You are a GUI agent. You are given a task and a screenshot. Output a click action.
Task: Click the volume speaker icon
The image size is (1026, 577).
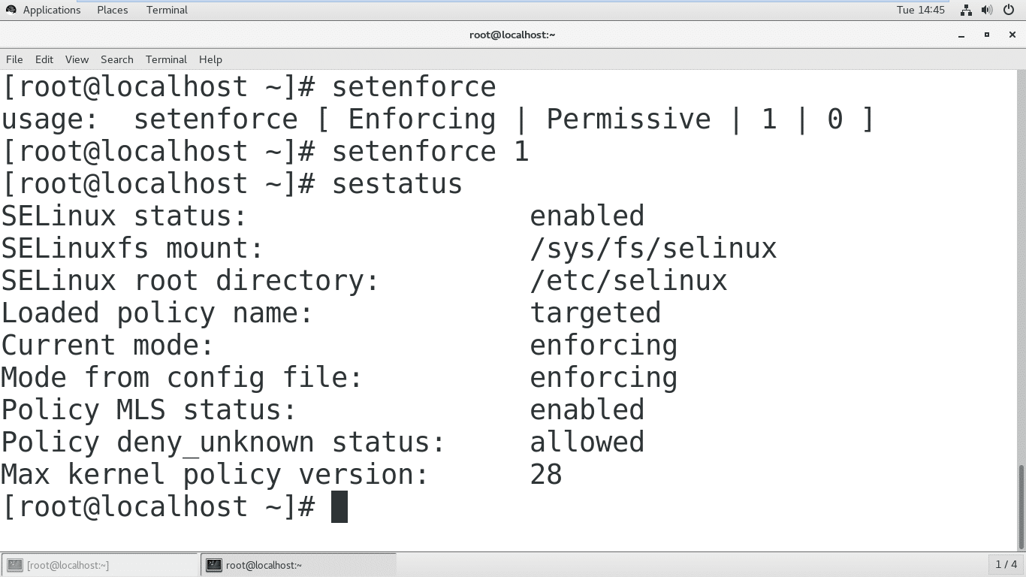pyautogui.click(x=987, y=10)
